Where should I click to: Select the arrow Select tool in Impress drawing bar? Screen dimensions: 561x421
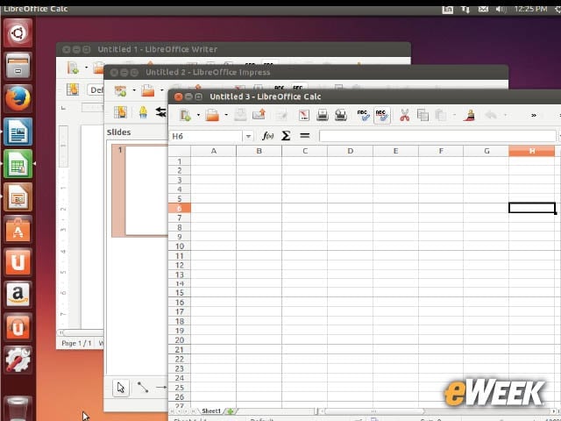pos(121,388)
